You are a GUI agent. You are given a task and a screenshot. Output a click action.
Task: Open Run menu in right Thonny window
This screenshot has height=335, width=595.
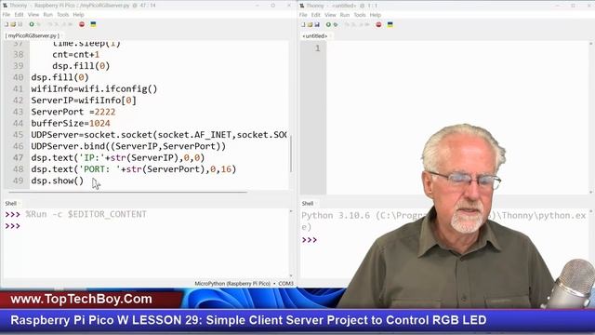pos(345,15)
